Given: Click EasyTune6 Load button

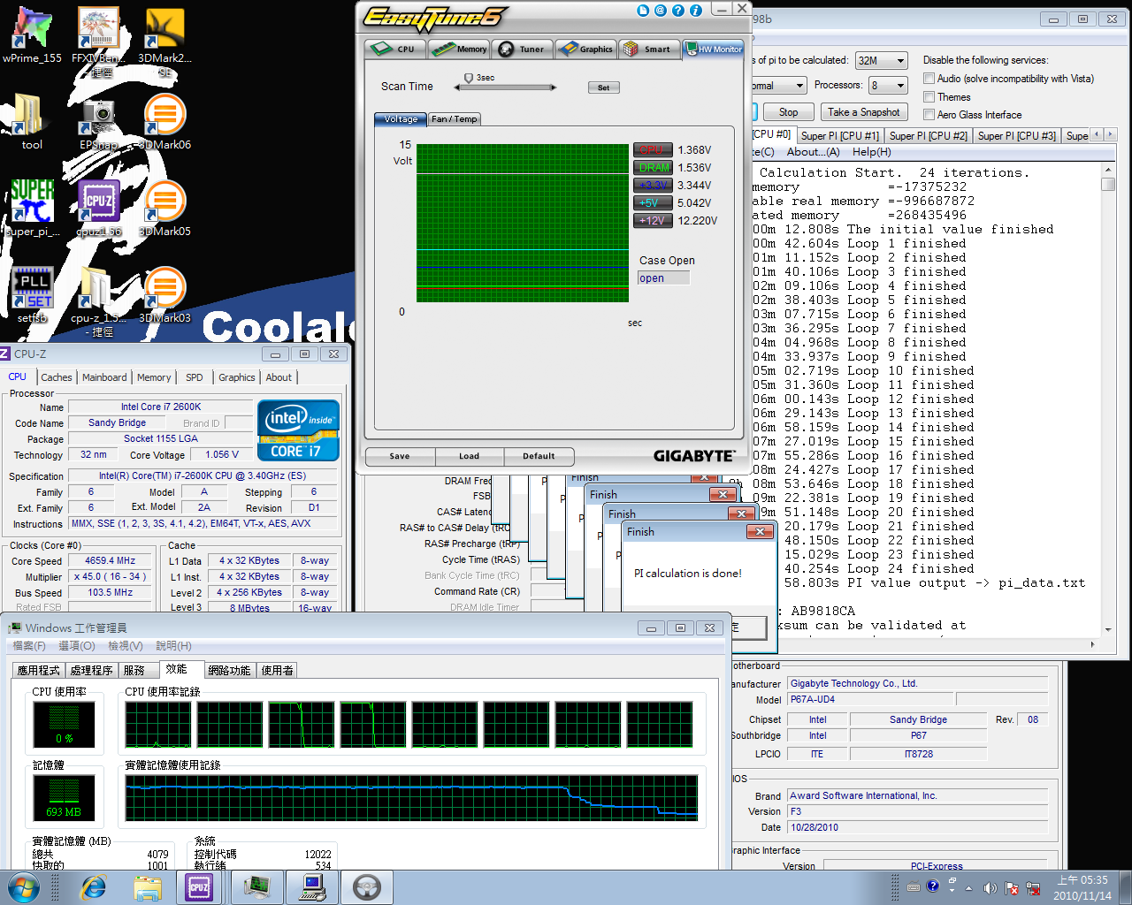Looking at the screenshot, I should point(469,456).
